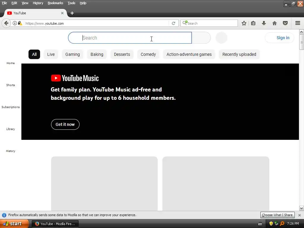The height and width of the screenshot is (228, 304).
Task: Open the site information (i) icon
Action: pos(15,23)
